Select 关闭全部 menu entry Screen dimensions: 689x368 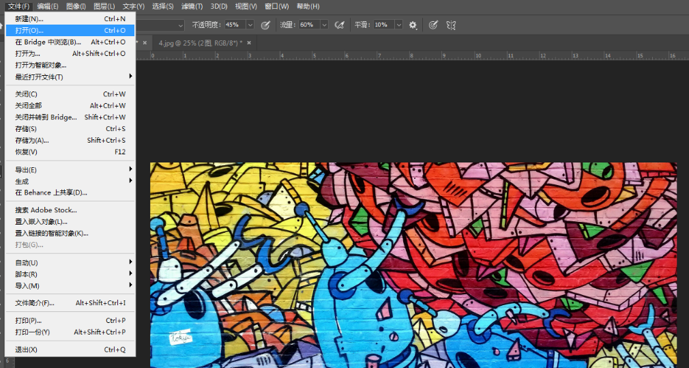[x=70, y=106]
